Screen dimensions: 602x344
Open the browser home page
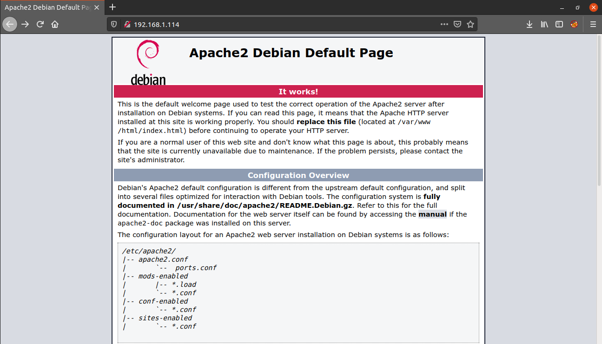55,24
